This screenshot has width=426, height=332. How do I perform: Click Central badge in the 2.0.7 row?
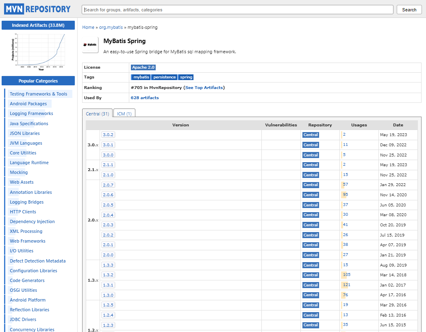pos(311,185)
